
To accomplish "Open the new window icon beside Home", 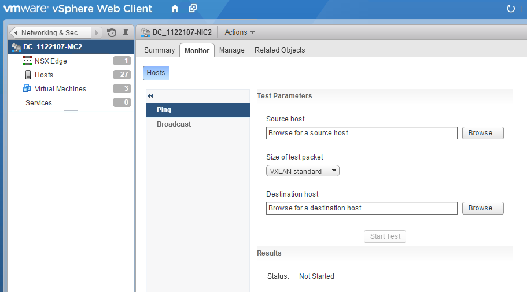I will pyautogui.click(x=193, y=9).
